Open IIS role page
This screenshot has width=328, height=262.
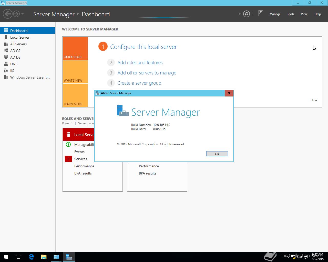pos(27,70)
